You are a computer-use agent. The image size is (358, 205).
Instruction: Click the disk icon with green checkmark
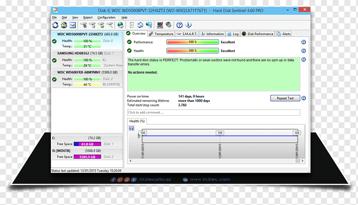(101, 25)
